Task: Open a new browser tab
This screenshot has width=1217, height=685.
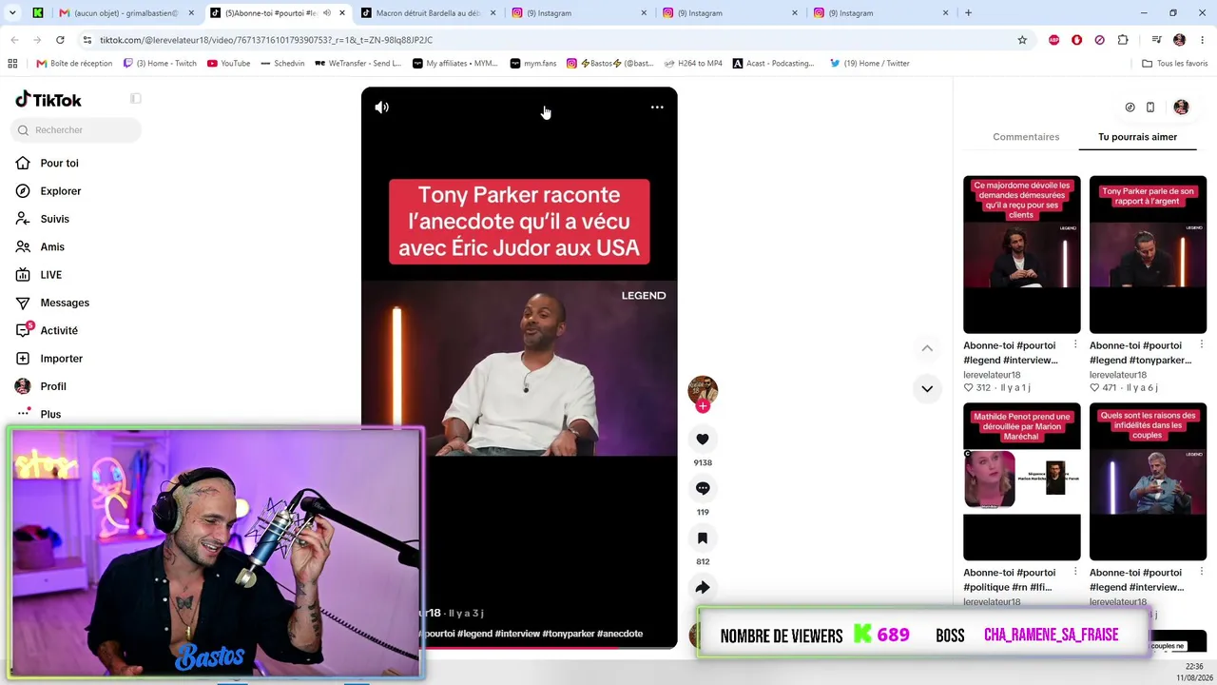Action: (968, 13)
